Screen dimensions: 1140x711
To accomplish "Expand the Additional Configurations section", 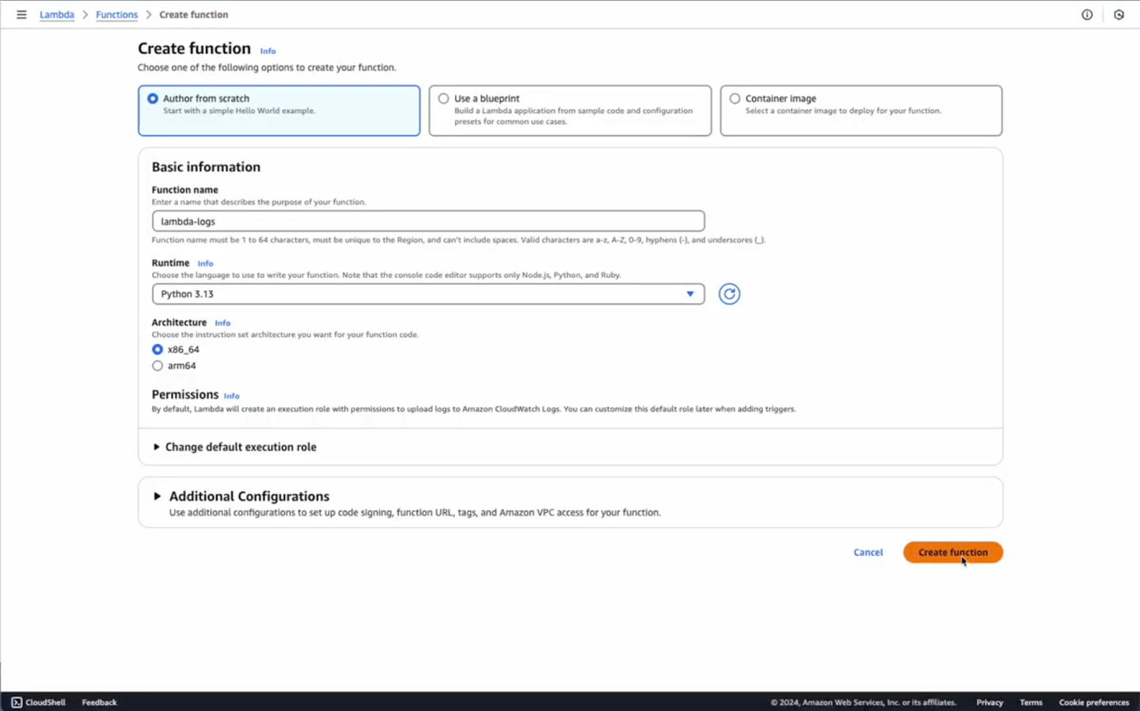I will coord(249,496).
